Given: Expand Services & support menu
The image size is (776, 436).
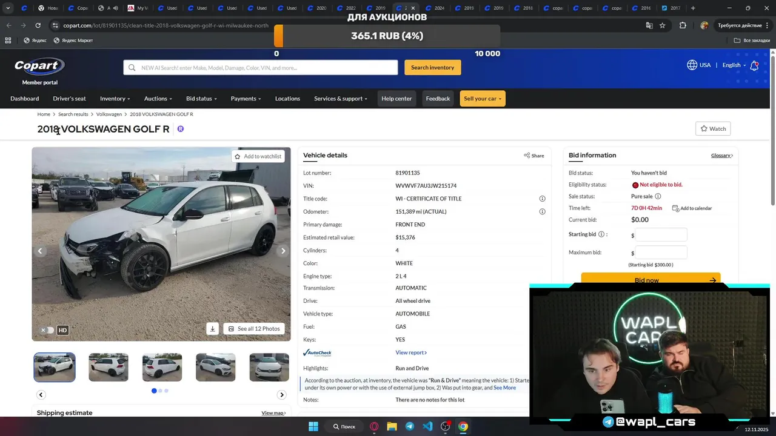Looking at the screenshot, I should (341, 99).
